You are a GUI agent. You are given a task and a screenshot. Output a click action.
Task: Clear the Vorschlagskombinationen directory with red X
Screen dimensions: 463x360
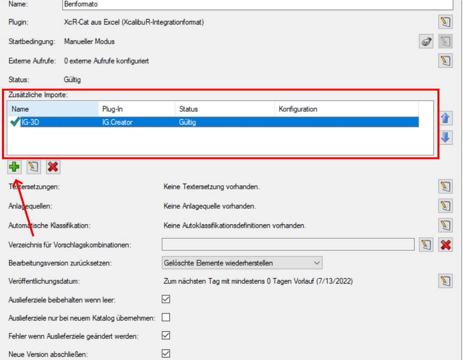coord(446,245)
